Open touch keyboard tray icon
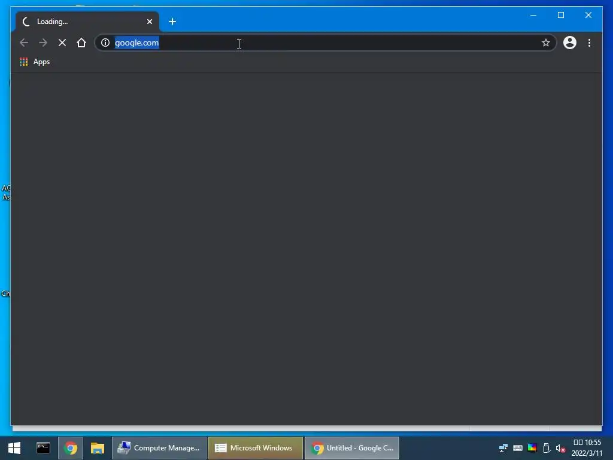The image size is (613, 460). (518, 448)
